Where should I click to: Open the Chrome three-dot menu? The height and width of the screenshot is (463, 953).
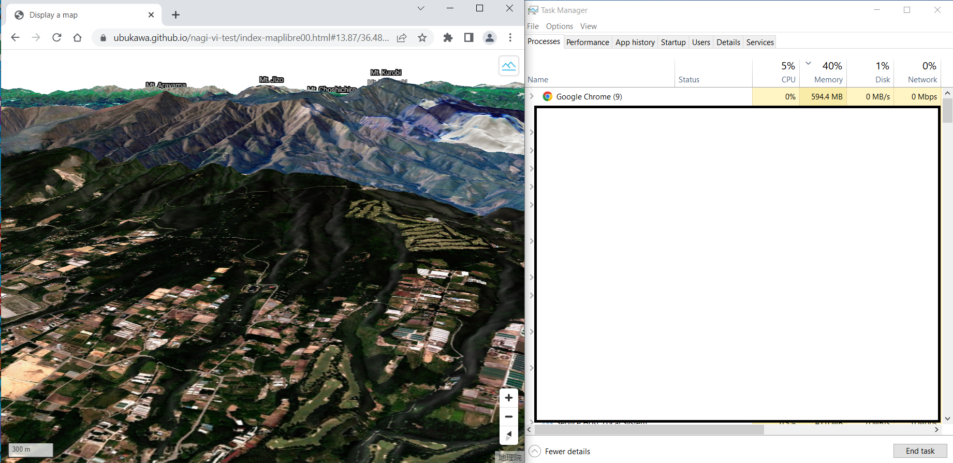510,37
